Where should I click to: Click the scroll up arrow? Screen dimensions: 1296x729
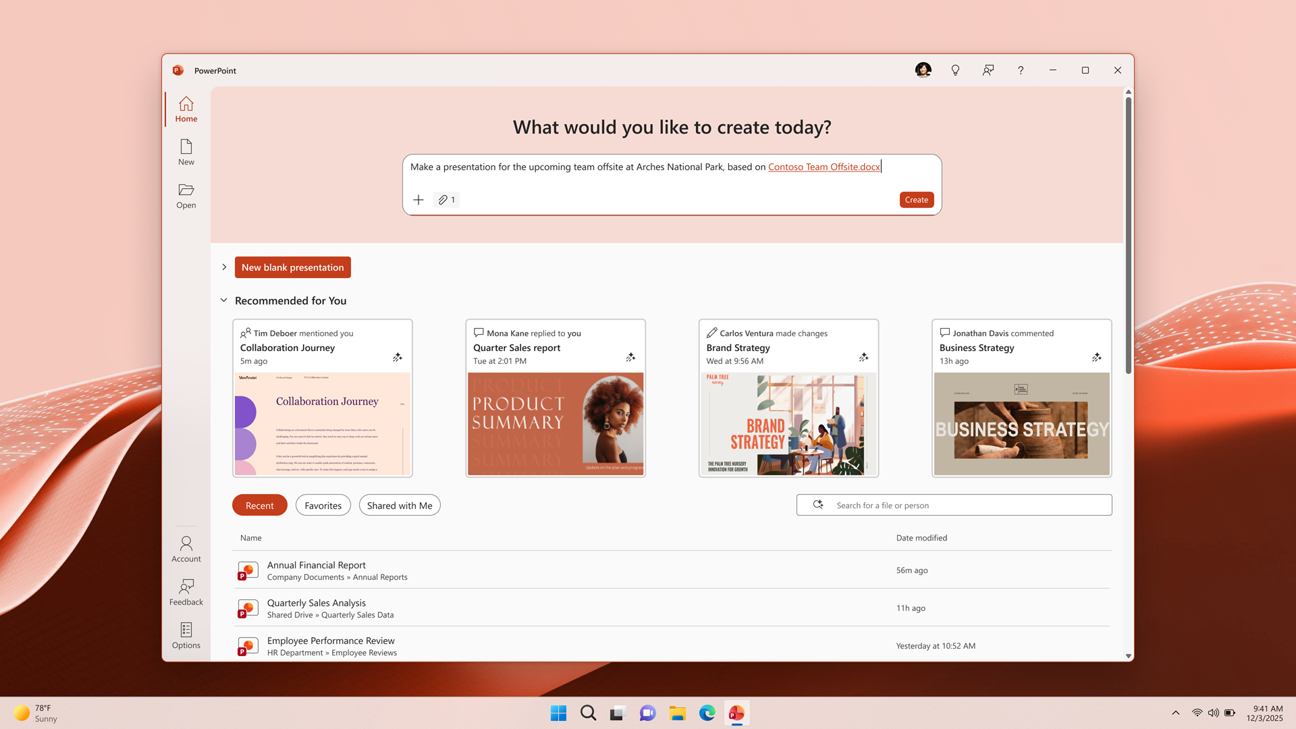click(x=1128, y=92)
